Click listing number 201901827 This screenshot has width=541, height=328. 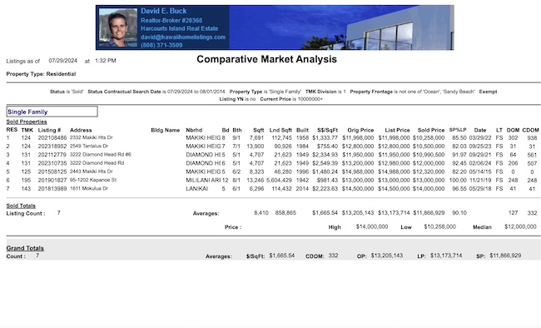tap(52, 180)
